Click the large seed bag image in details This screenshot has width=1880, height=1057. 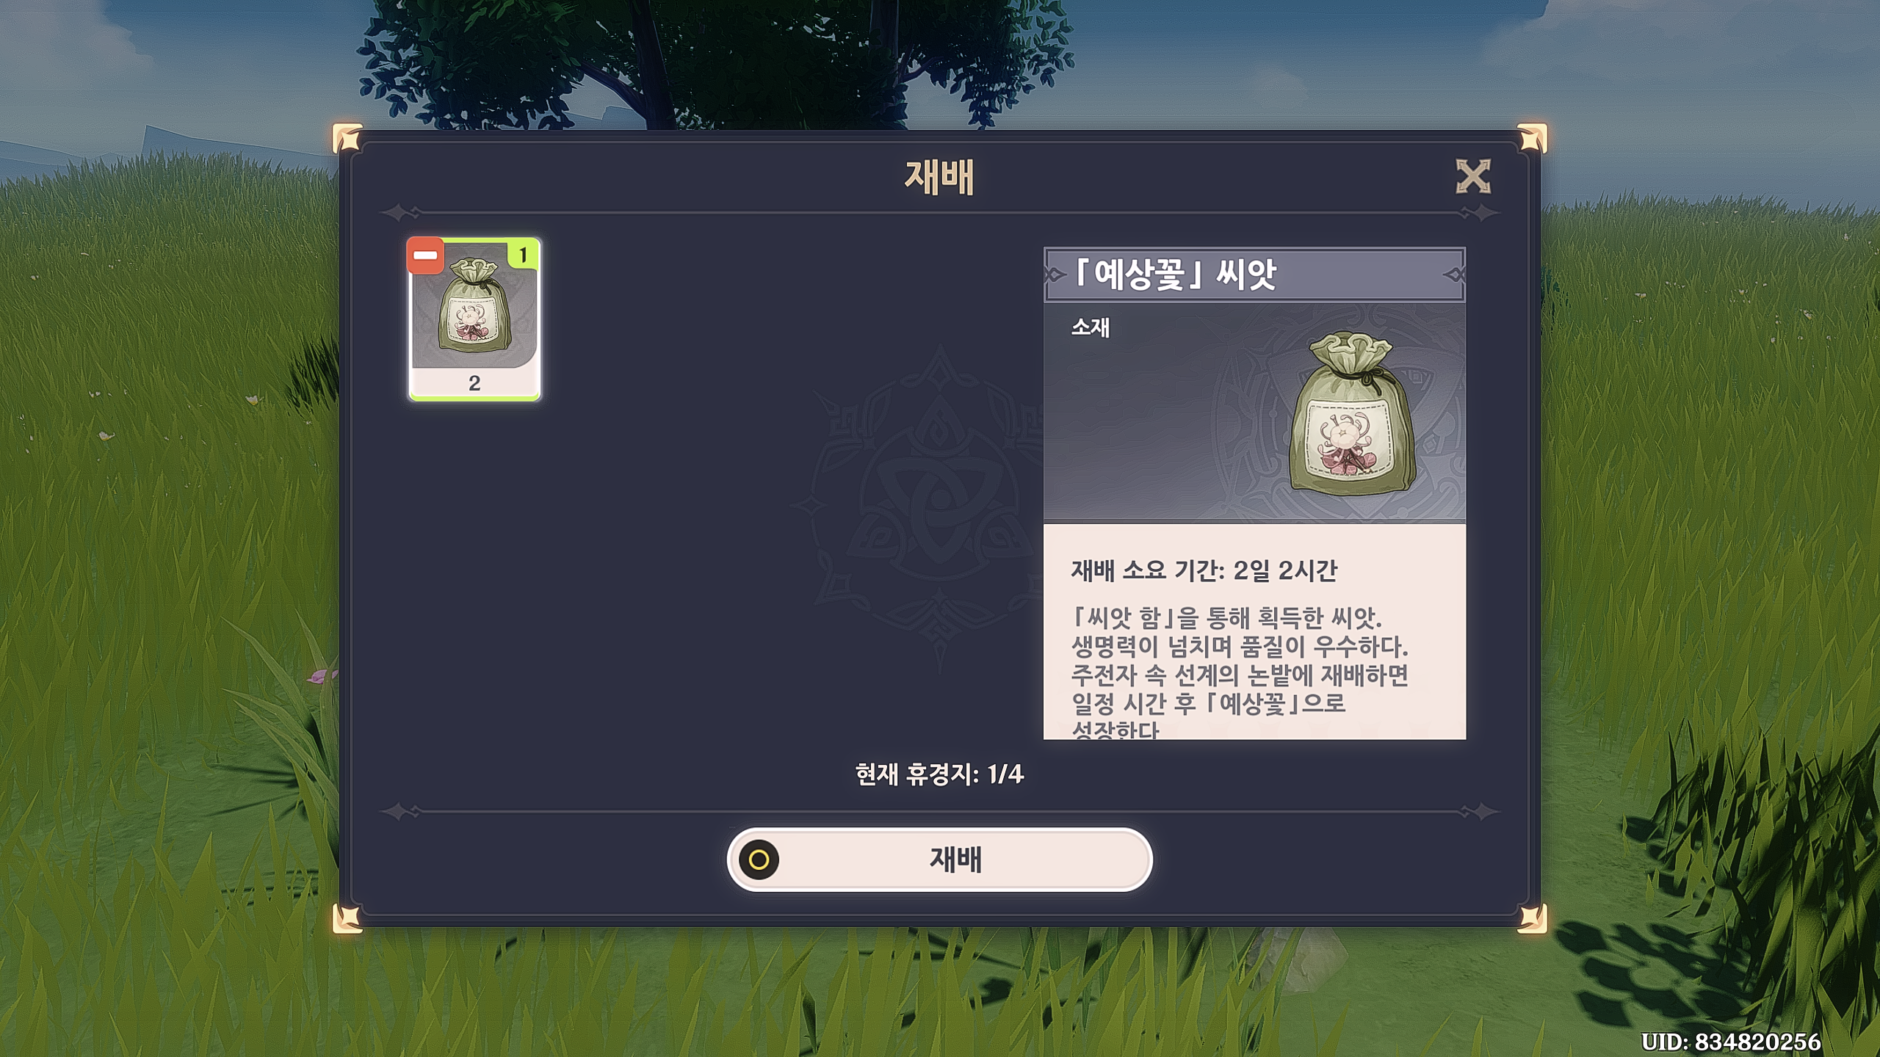1352,413
